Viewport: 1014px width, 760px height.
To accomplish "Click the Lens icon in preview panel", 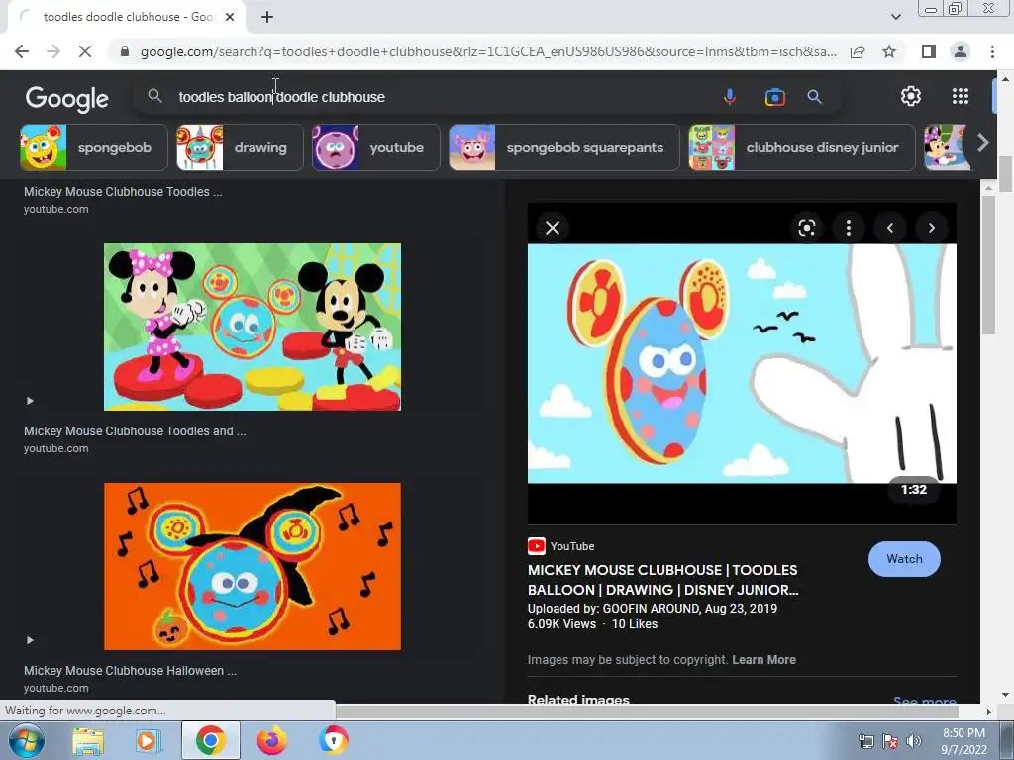I will (806, 228).
